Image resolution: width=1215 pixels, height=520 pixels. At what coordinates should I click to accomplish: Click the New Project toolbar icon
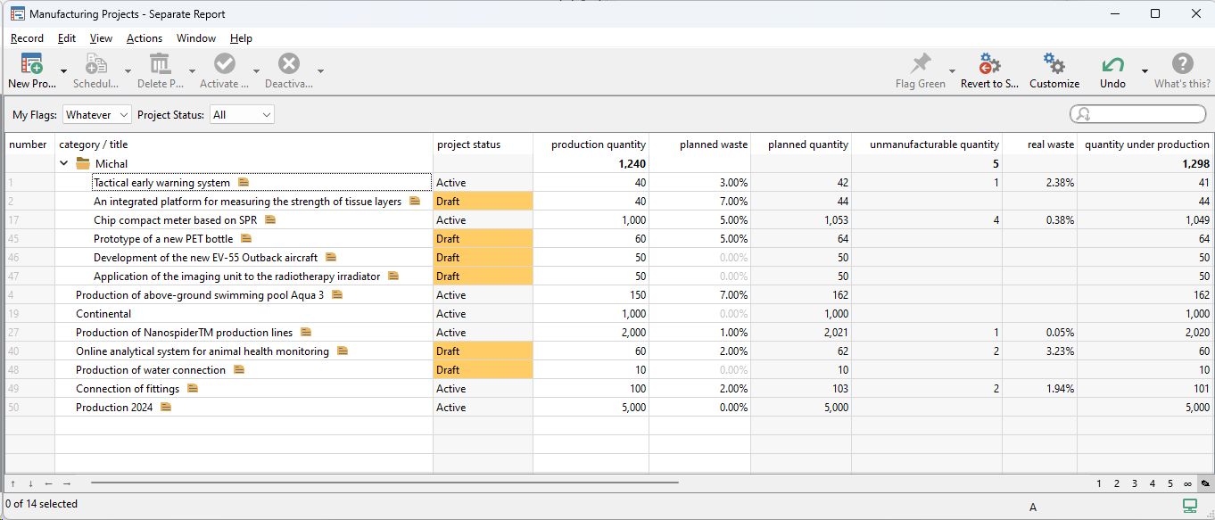(31, 64)
